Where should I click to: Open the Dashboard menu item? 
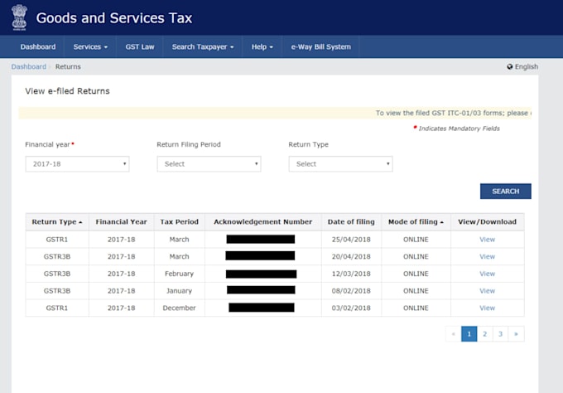click(38, 46)
